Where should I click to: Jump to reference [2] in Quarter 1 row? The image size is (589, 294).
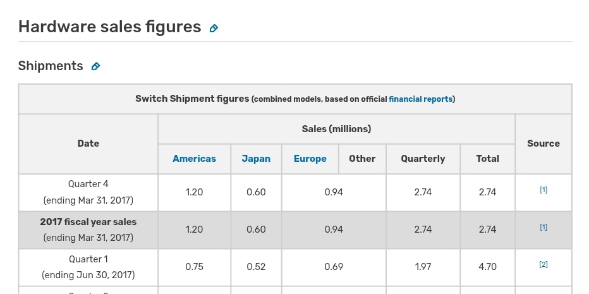tap(543, 264)
